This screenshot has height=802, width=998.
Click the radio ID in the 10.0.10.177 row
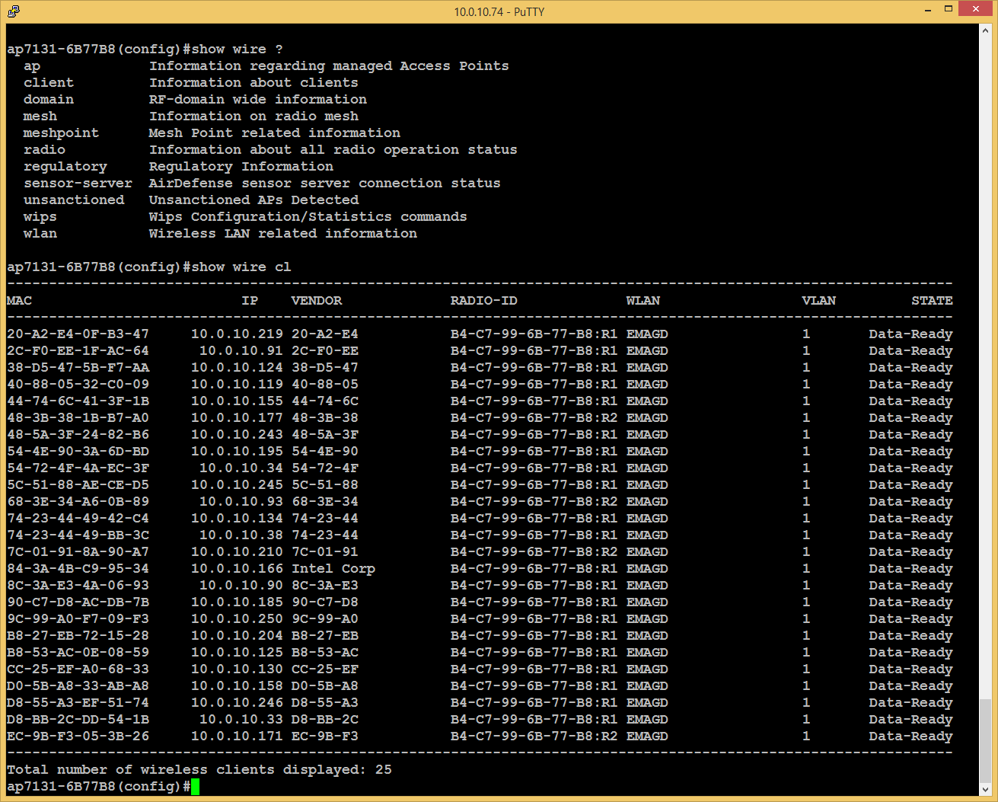[x=534, y=418]
